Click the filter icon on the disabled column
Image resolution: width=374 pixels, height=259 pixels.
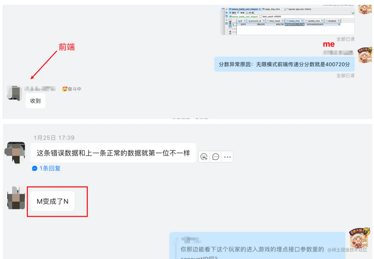339,21
